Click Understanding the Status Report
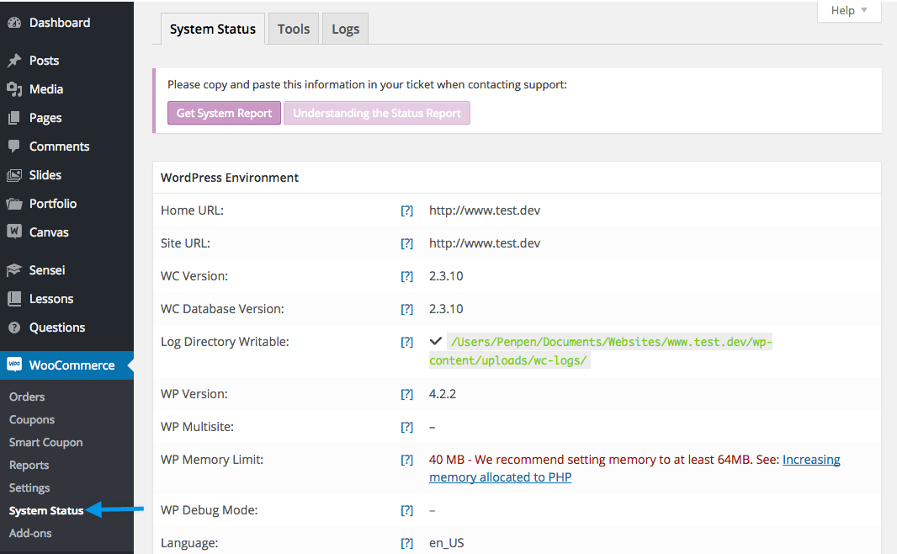 [376, 112]
